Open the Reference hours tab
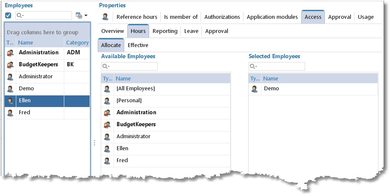Viewport: 390px width, 196px height. tap(137, 17)
